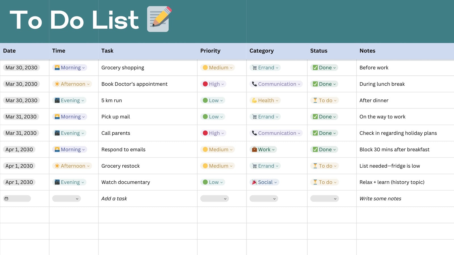Click green check icon for Pick up mail
454x255 pixels.
tap(315, 116)
